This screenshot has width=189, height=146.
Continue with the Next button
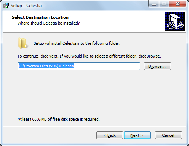tap(137, 135)
